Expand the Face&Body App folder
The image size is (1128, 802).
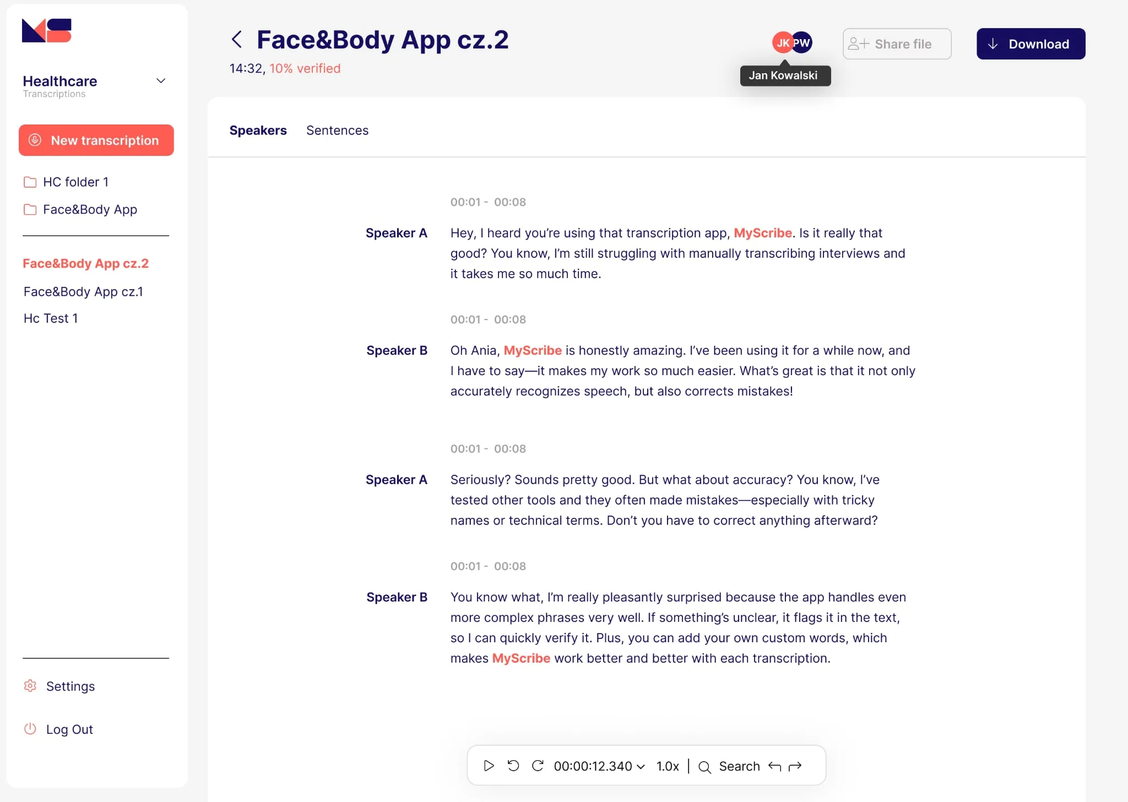90,209
